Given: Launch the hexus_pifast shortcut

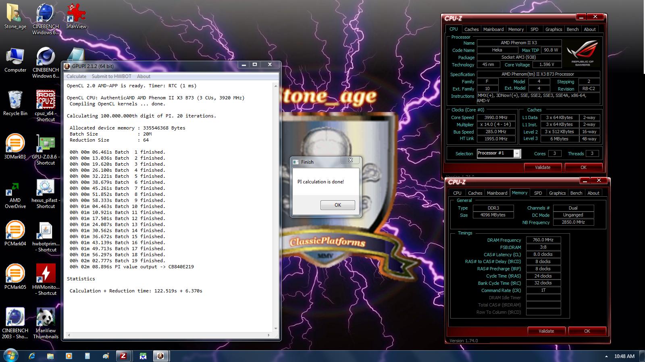Looking at the screenshot, I should click(46, 193).
